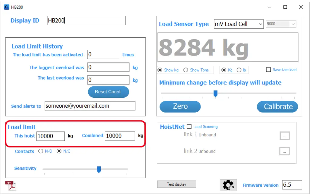Maximize the HB200 window
Viewport: 314px width, 196px height.
point(285,7)
